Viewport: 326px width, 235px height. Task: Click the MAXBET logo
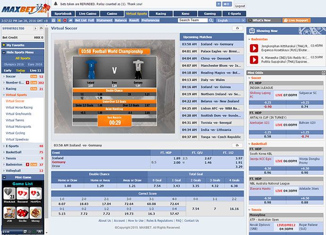25,9
